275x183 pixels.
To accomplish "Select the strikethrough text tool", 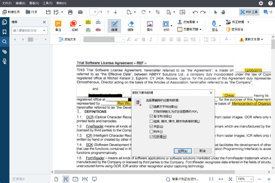I will pos(98,29).
